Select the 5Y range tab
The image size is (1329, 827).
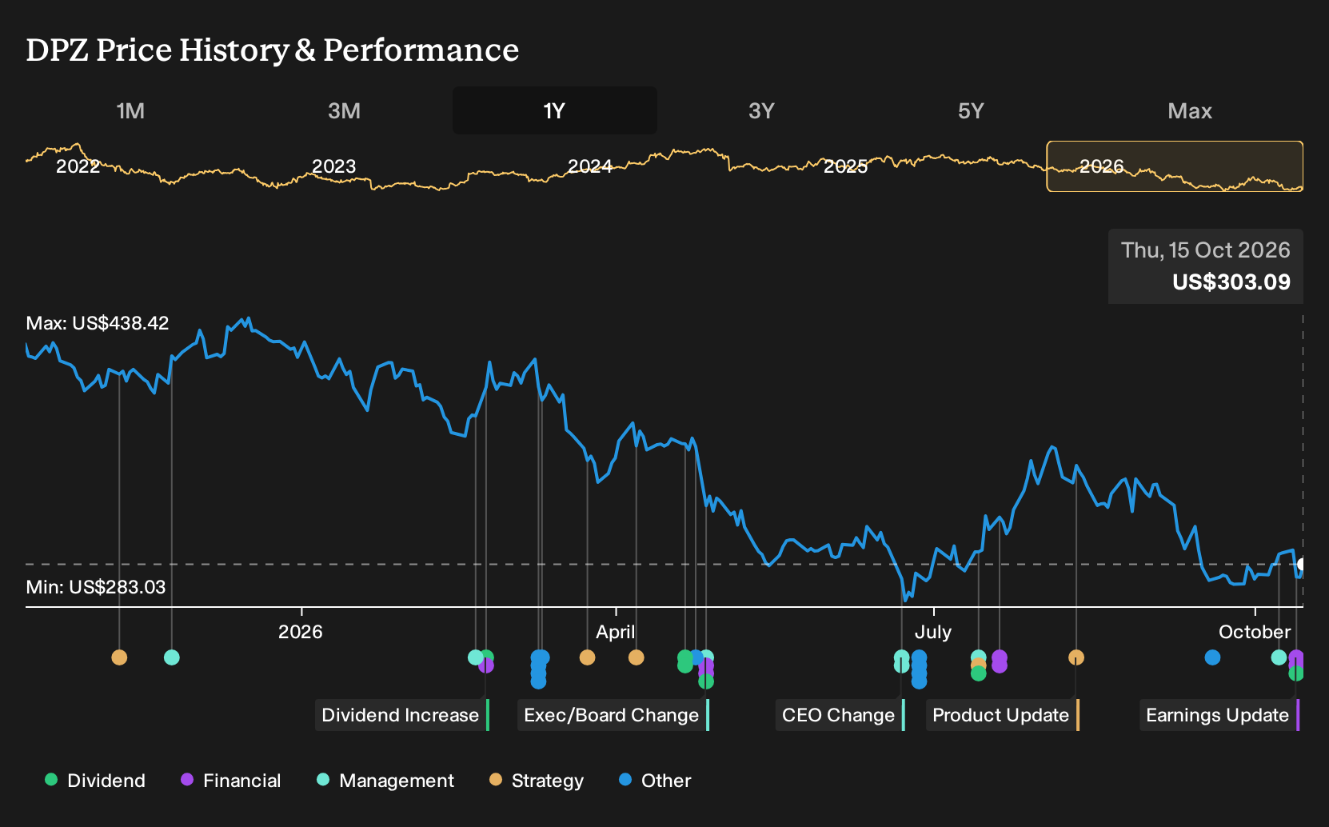pos(971,110)
